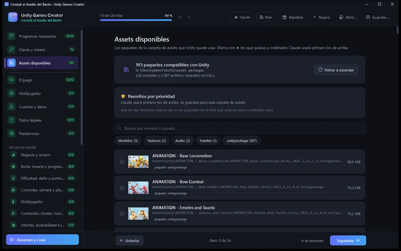Click the Assets disponibles library icon
This screenshot has height=251, width=401.
[x=11, y=63]
